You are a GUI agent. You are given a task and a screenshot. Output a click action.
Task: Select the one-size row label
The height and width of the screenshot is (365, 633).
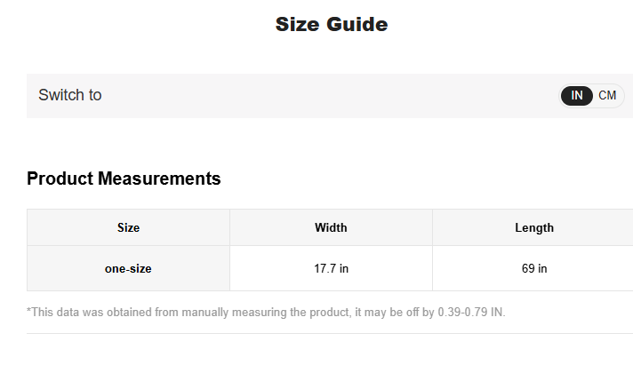[128, 268]
